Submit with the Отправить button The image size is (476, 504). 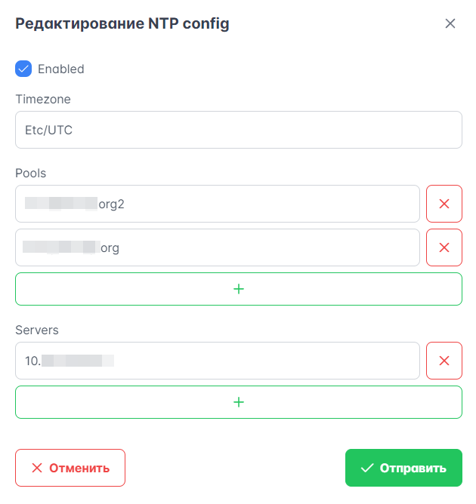pyautogui.click(x=403, y=468)
